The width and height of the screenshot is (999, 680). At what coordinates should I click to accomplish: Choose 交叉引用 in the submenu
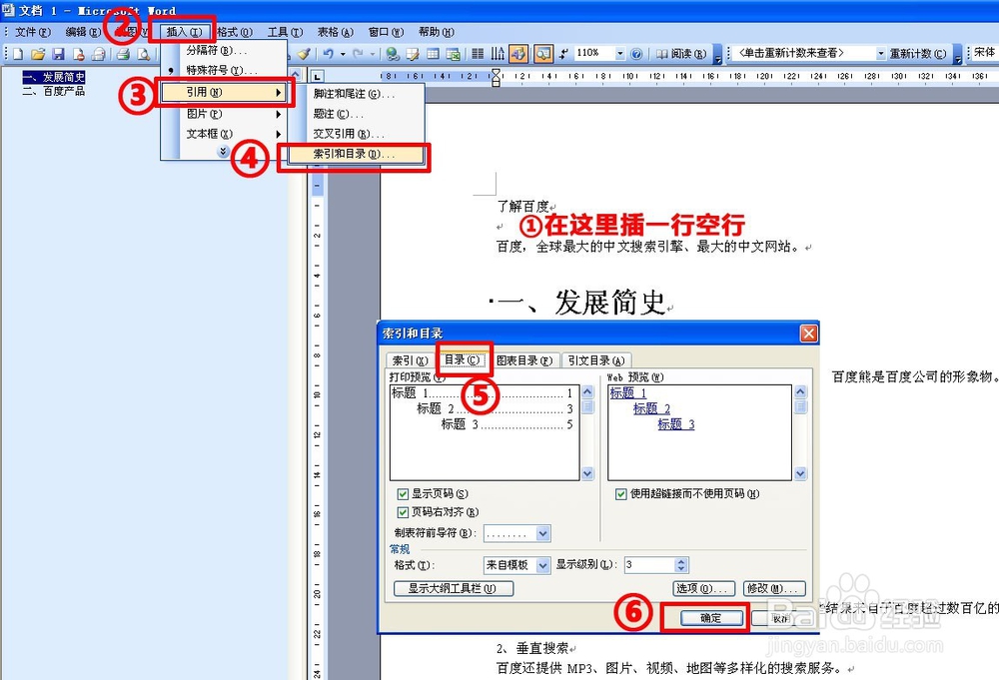tap(356, 134)
